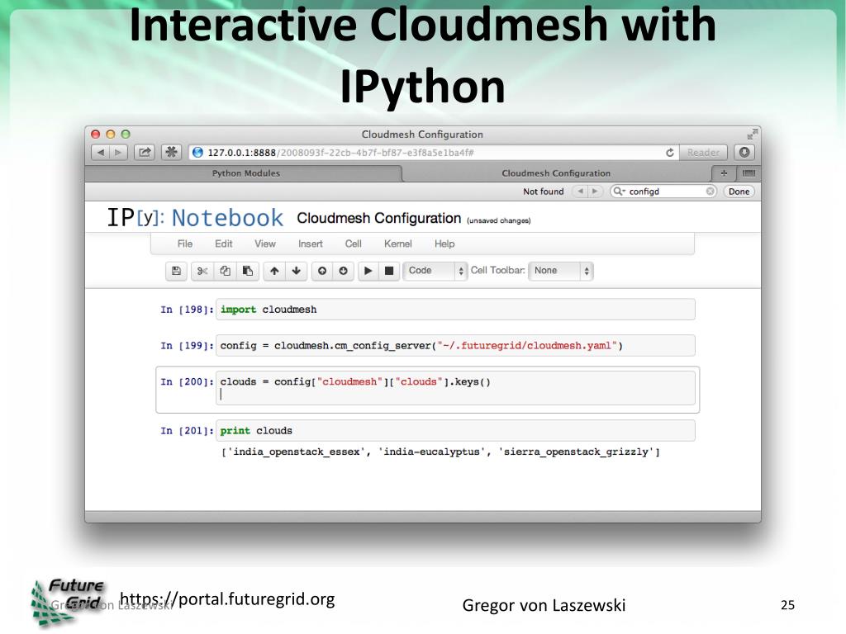Click the find search field containing configd
The width and height of the screenshot is (846, 634).
pos(663,192)
